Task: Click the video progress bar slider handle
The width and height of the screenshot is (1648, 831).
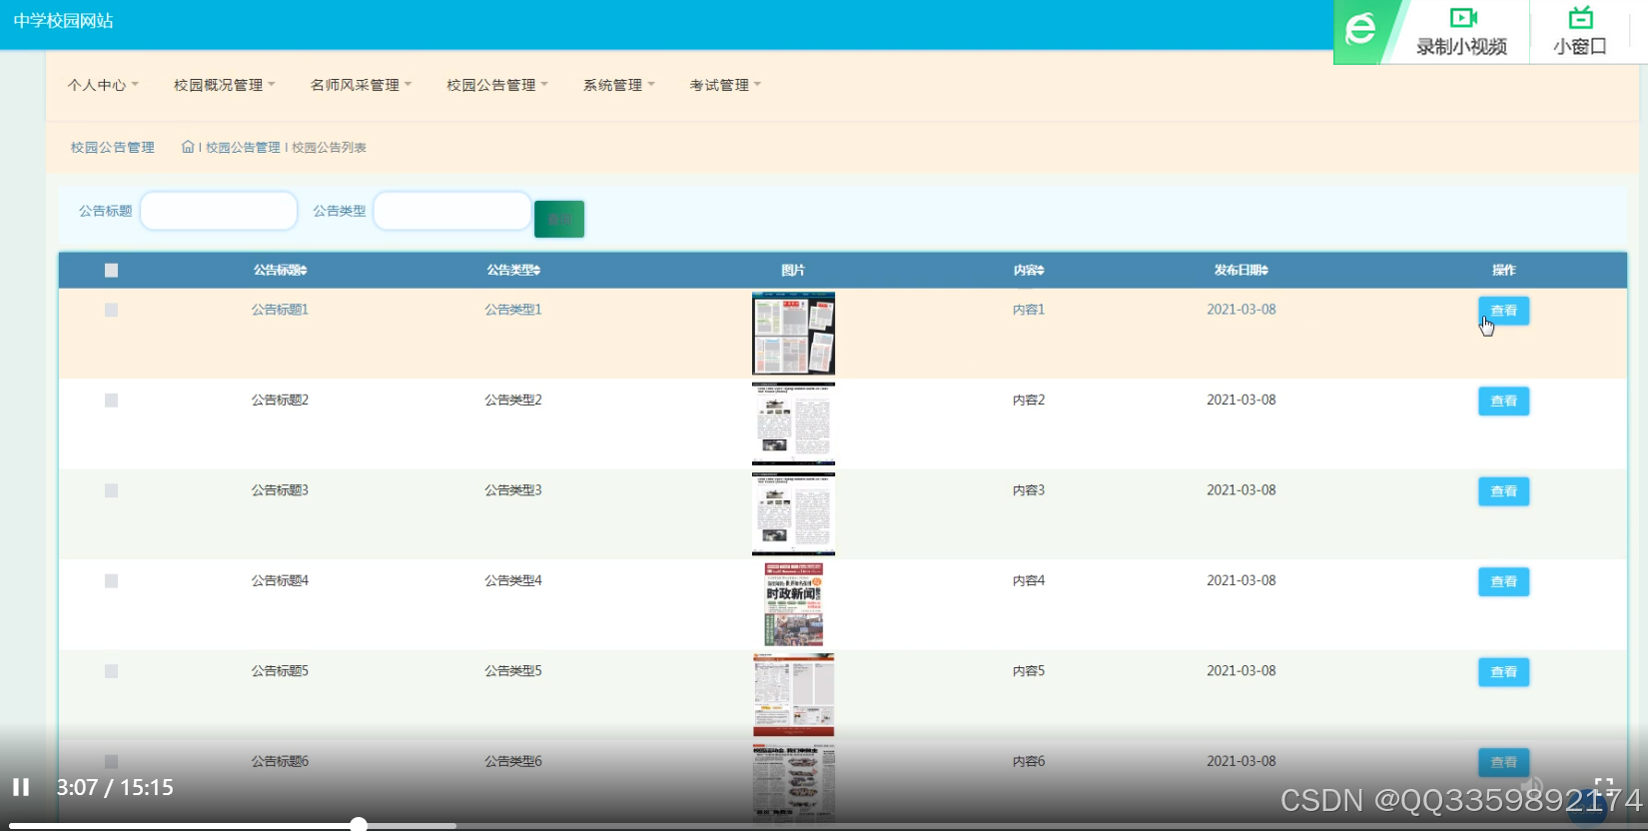Action: pyautogui.click(x=359, y=825)
